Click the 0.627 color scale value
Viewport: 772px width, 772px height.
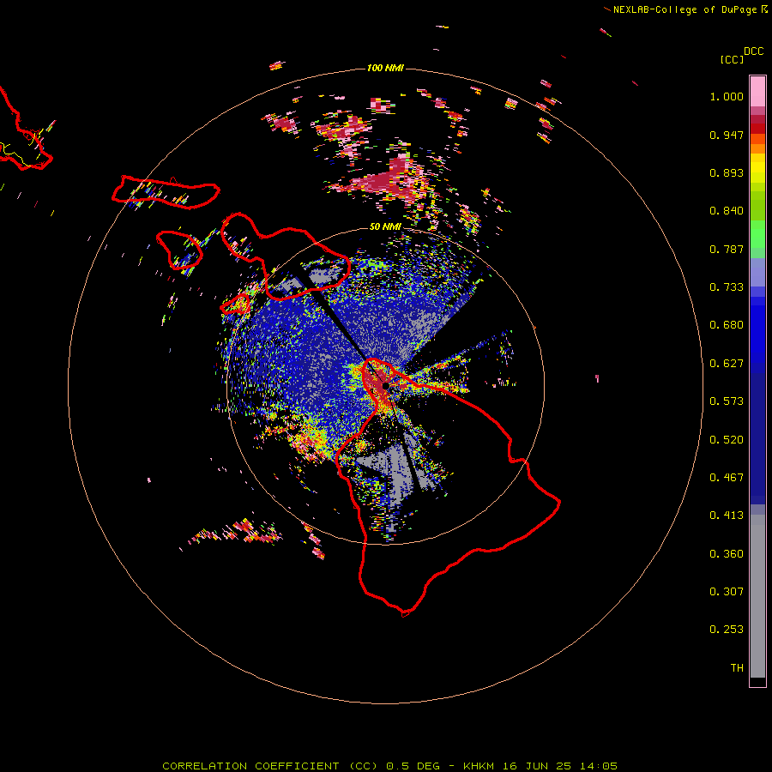[x=727, y=364]
